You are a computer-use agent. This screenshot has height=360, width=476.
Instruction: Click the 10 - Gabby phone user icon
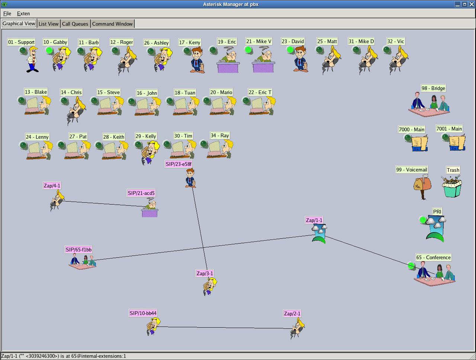click(x=61, y=59)
